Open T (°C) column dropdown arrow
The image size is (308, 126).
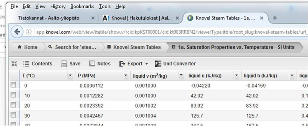(70, 76)
